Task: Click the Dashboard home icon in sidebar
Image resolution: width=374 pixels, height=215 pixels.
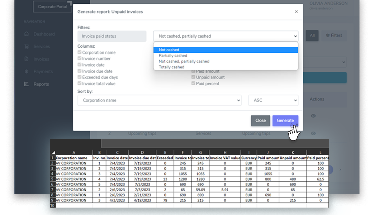Action: click(x=26, y=34)
